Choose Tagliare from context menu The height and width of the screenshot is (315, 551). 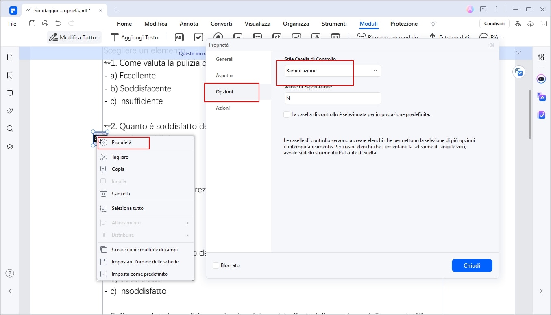click(x=146, y=157)
